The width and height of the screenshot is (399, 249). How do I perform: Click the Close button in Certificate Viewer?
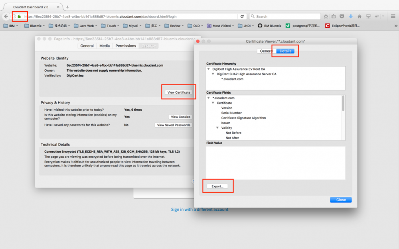[x=341, y=200]
